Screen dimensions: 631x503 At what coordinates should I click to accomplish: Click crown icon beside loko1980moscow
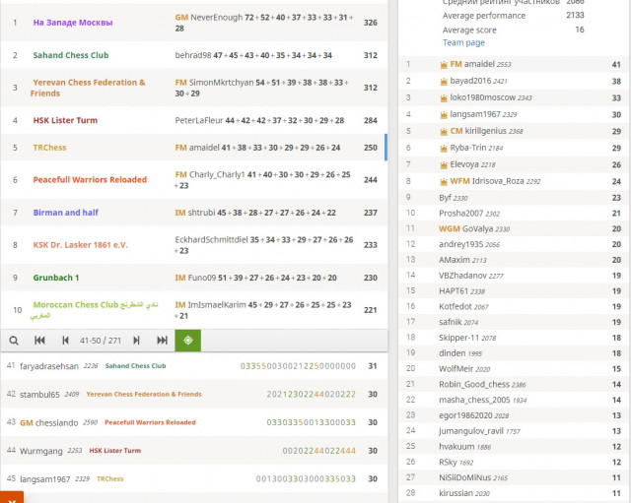(x=444, y=98)
